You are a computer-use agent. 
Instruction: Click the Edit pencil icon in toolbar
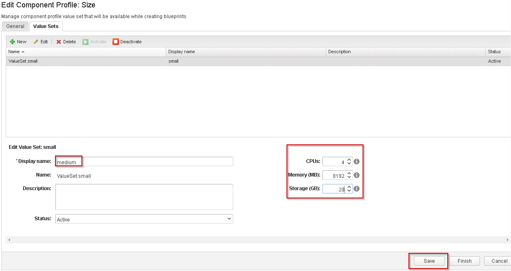point(36,42)
